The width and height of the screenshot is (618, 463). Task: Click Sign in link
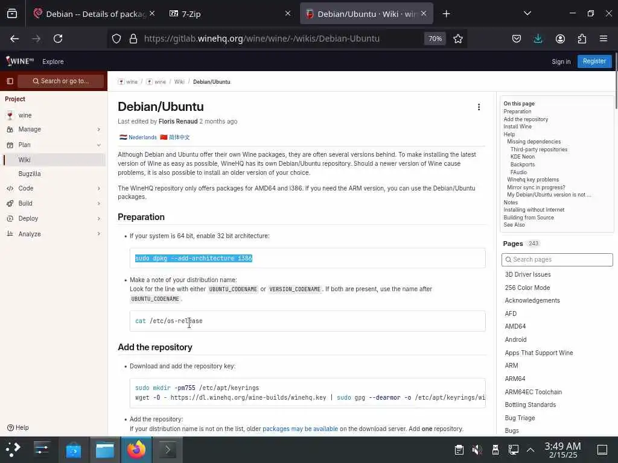tap(561, 62)
